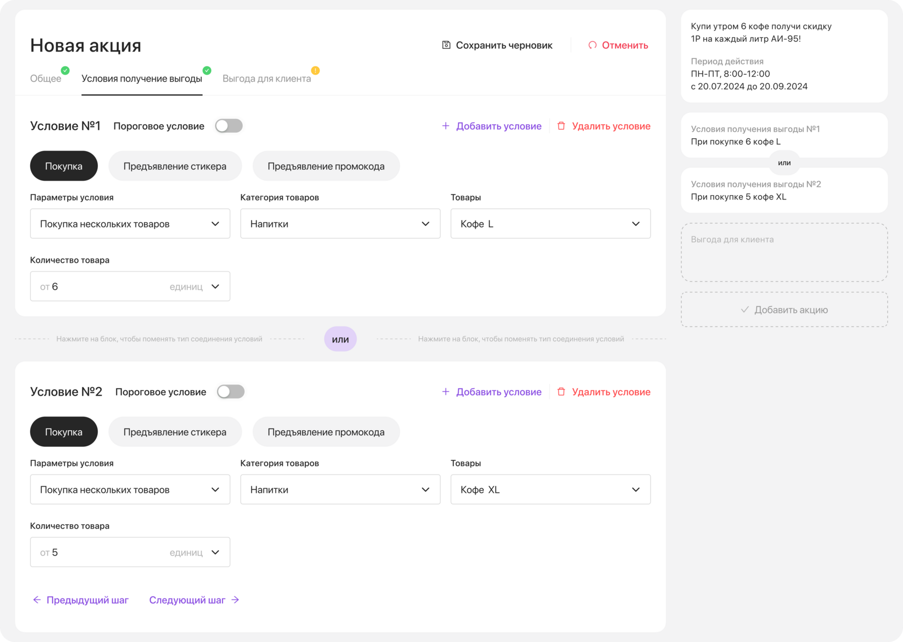Screen dimensions: 903x642
Task: Choose Предъявление промокода in Условие №2
Action: coord(326,432)
